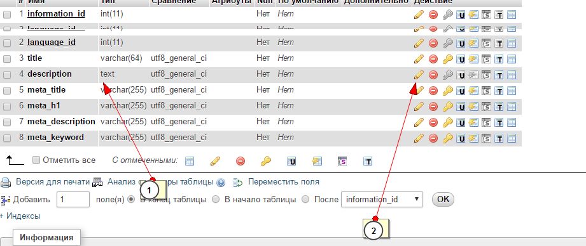This screenshot has height=246, width=586.
Task: Set title column as primary key
Action: [447, 59]
